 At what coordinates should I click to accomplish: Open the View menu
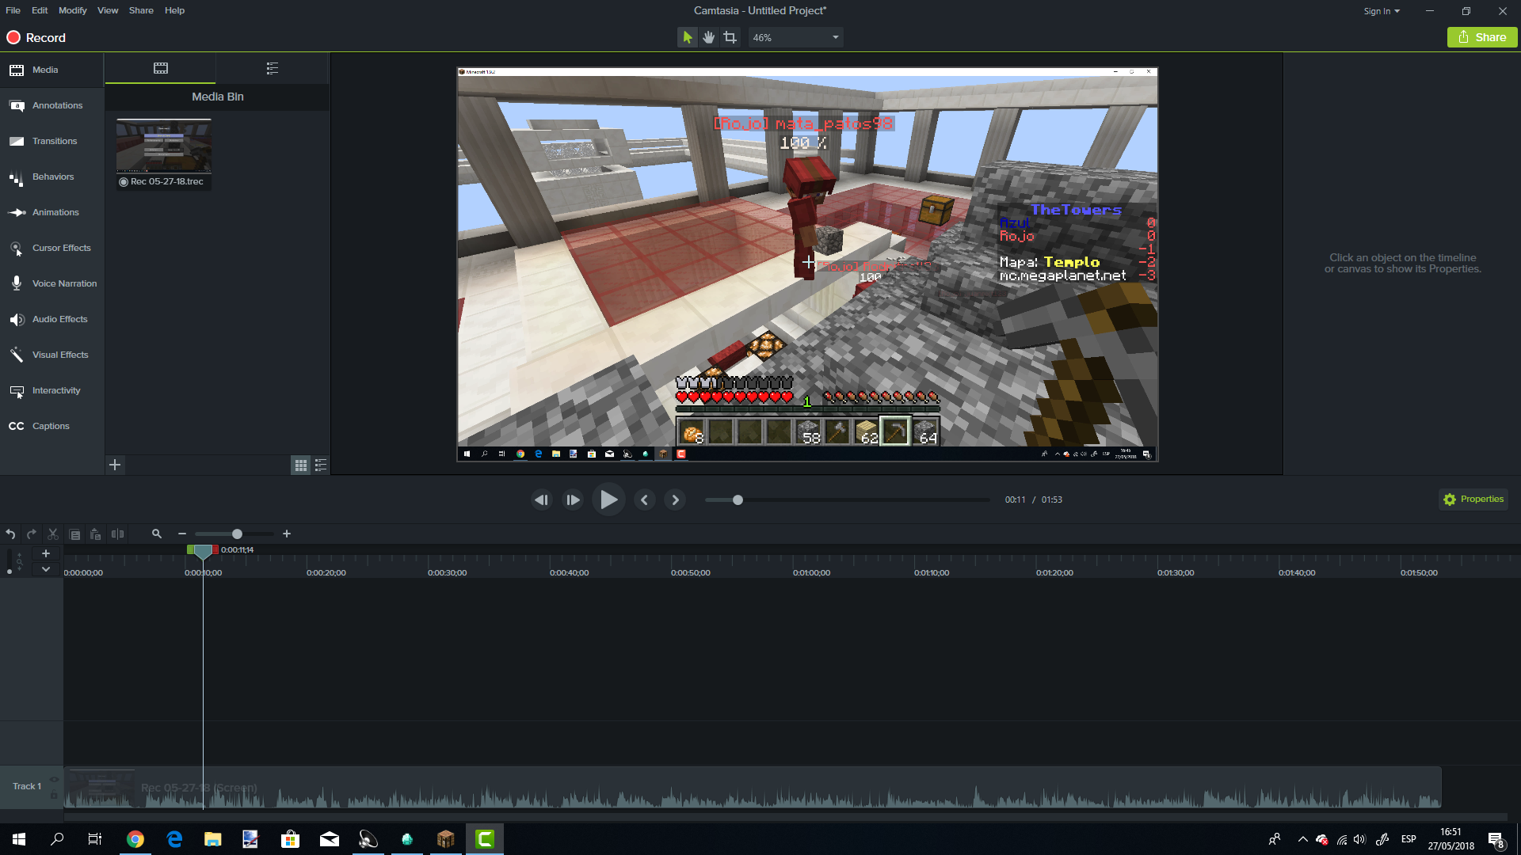108,10
